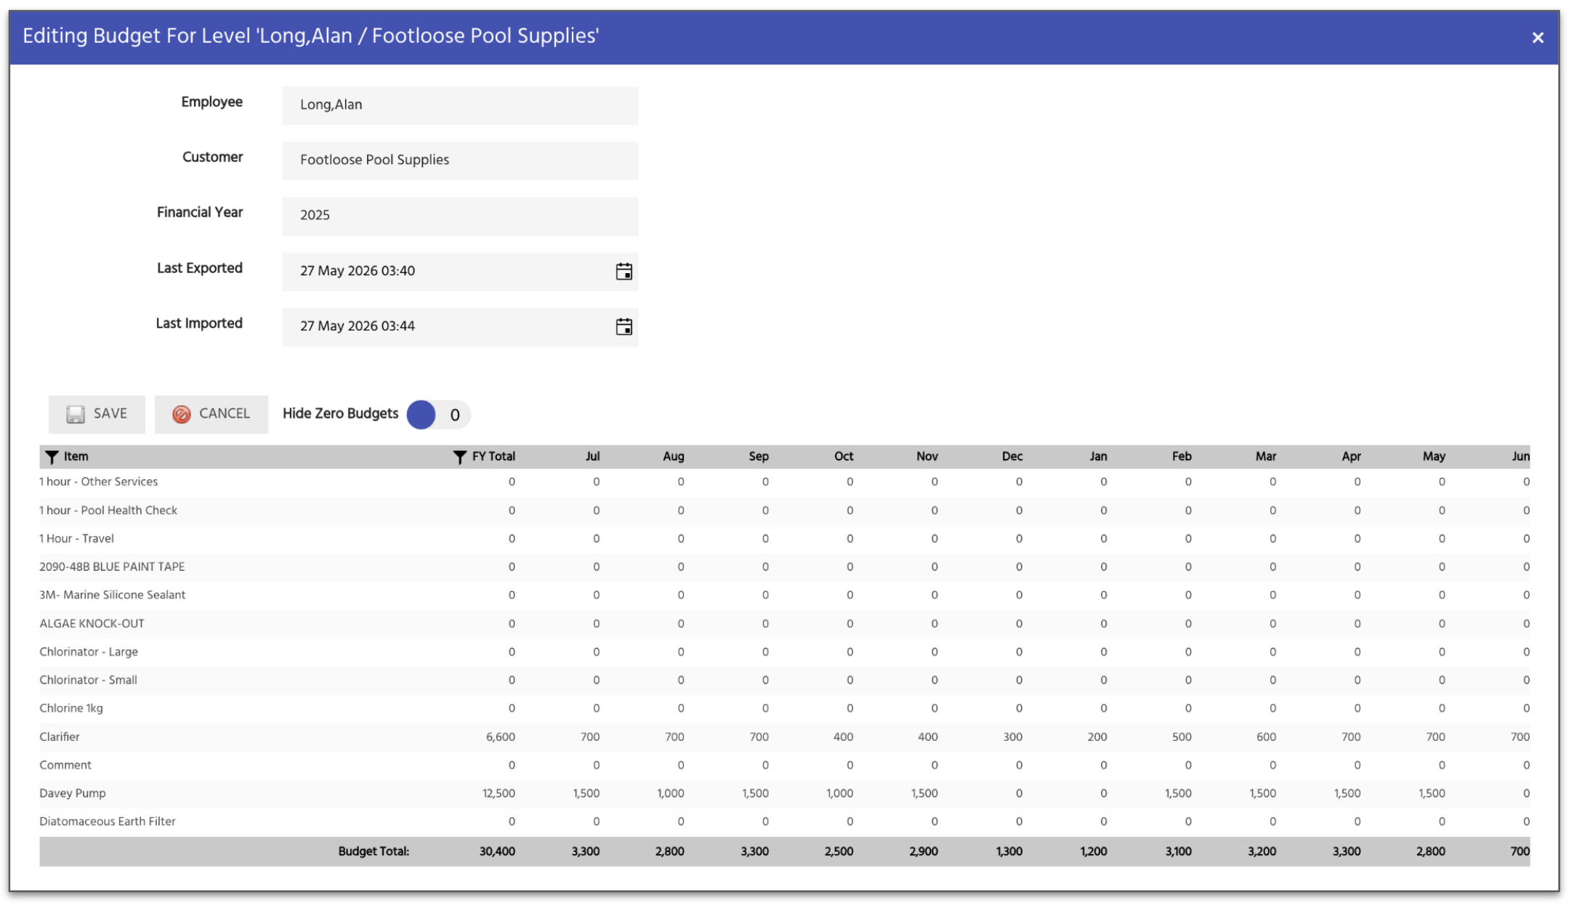The image size is (1574, 905).
Task: Click Clarifier Jan value 200
Action: pos(1097,737)
